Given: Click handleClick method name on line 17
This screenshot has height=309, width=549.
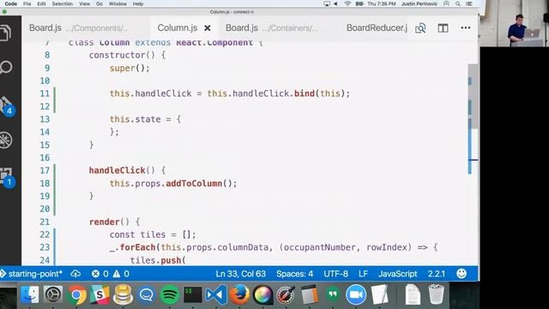Looking at the screenshot, I should coord(117,171).
